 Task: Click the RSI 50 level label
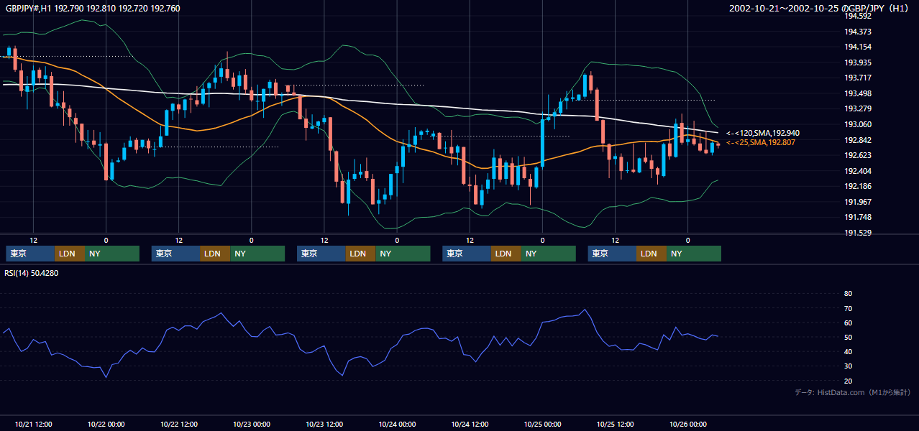click(848, 337)
